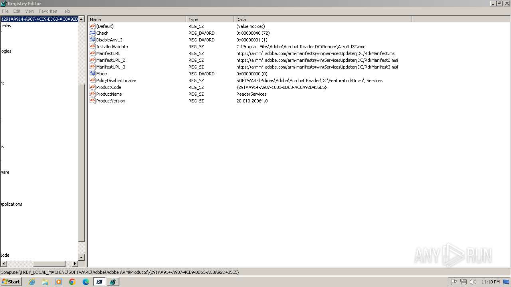Click the ProductCode string icon

click(93, 87)
